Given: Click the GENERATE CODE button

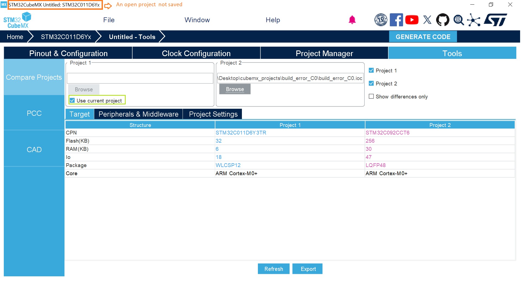Looking at the screenshot, I should 423,37.
